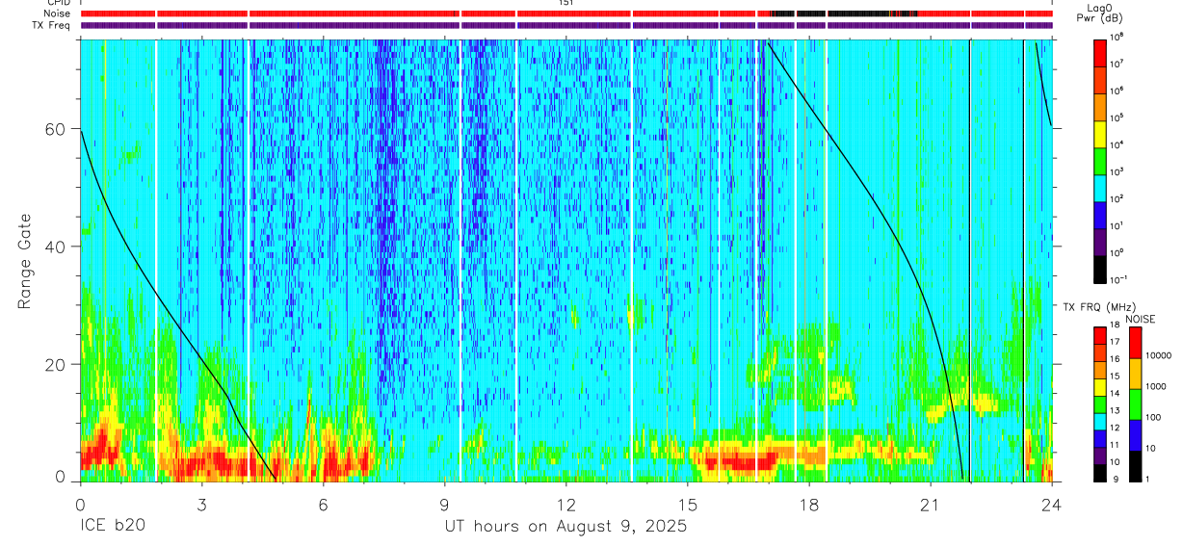This screenshot has height=546, width=1183.
Task: Click the 17 label on TX FRQ colorbar
Action: click(x=1115, y=344)
